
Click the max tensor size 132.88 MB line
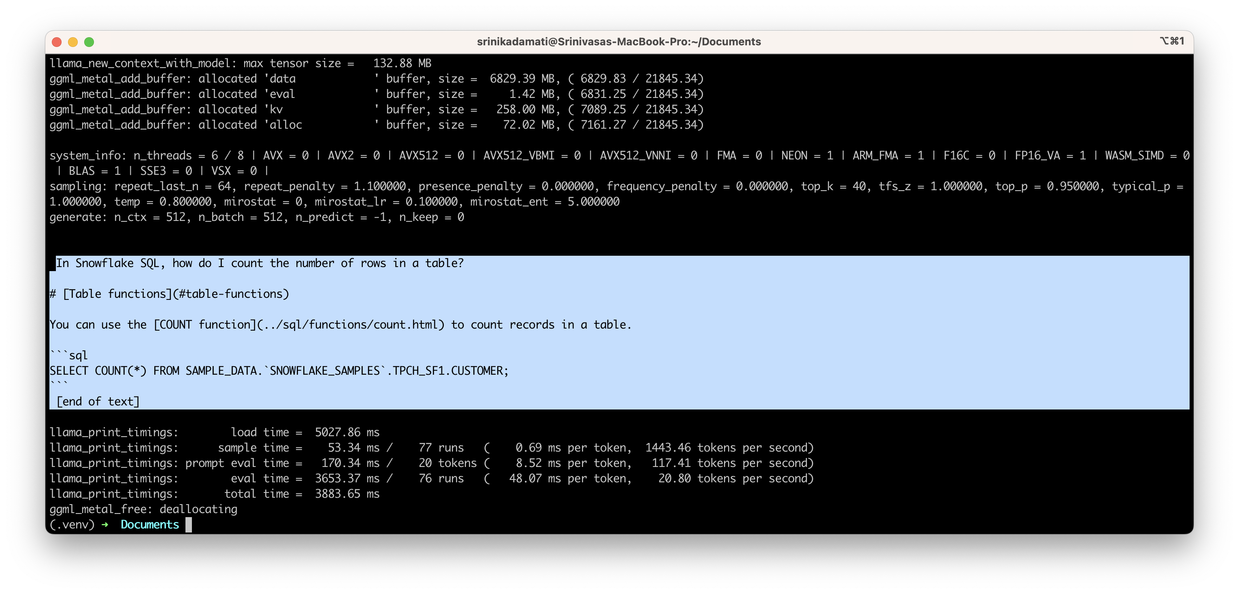point(241,63)
